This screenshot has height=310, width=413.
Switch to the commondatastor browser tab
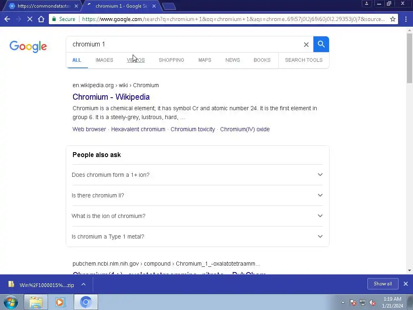tap(42, 6)
